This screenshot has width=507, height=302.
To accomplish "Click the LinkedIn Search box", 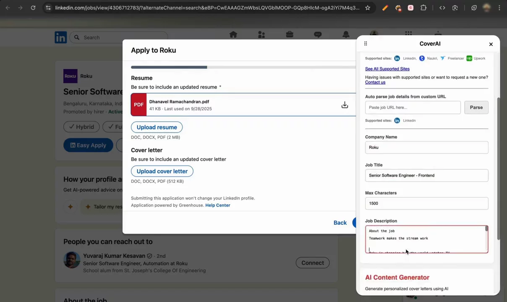I will [118, 37].
